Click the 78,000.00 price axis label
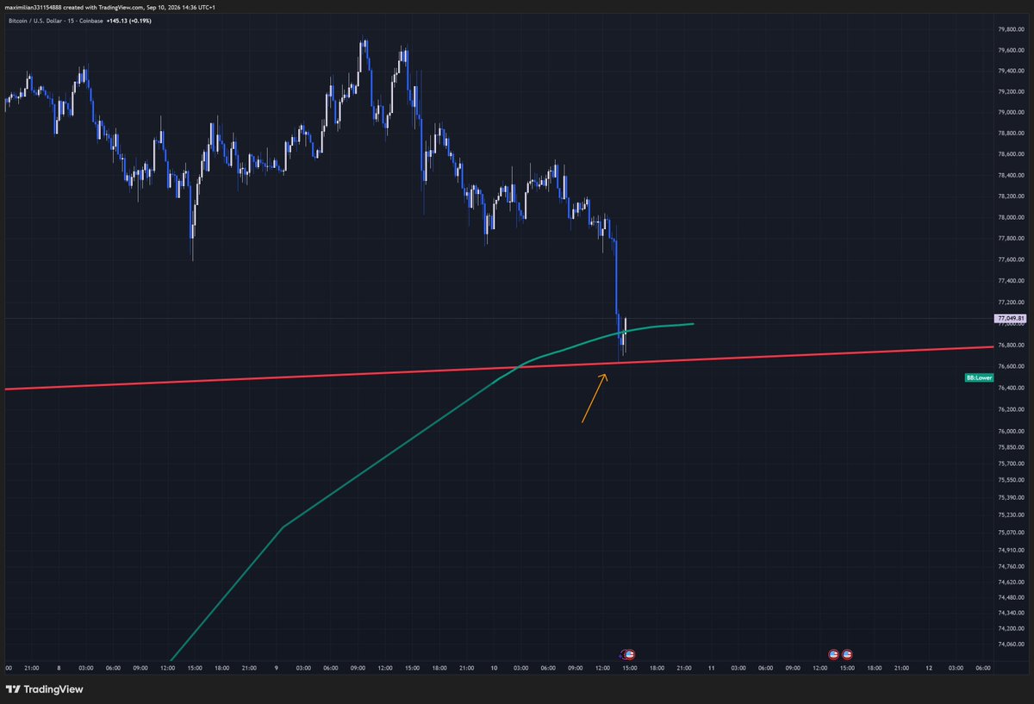 point(1012,217)
